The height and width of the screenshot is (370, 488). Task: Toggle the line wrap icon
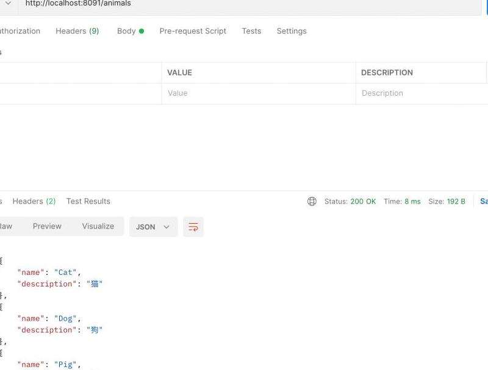[x=193, y=227]
